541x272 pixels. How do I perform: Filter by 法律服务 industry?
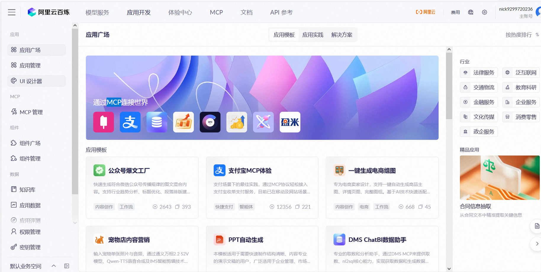click(479, 72)
